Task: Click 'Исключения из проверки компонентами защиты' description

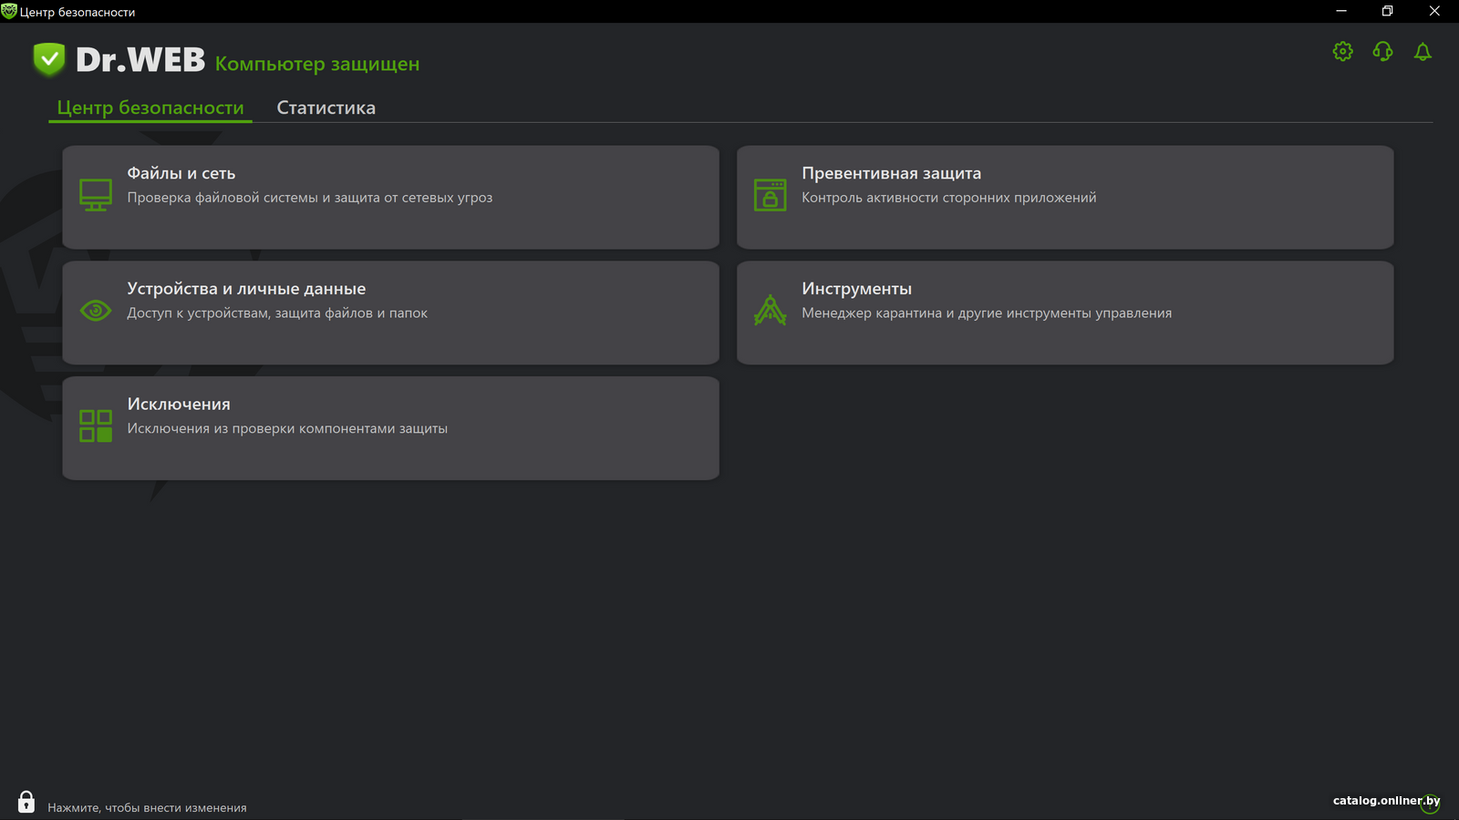Action: (287, 428)
